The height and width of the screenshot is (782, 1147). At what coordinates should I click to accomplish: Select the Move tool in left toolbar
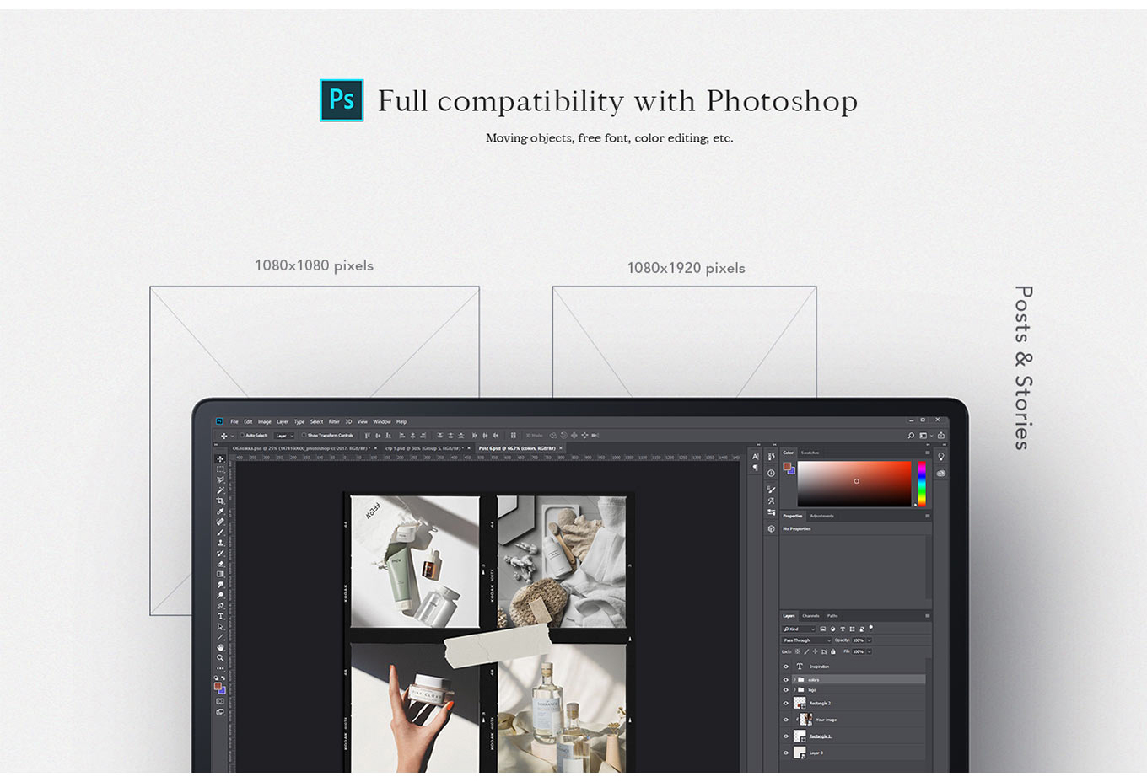[220, 458]
